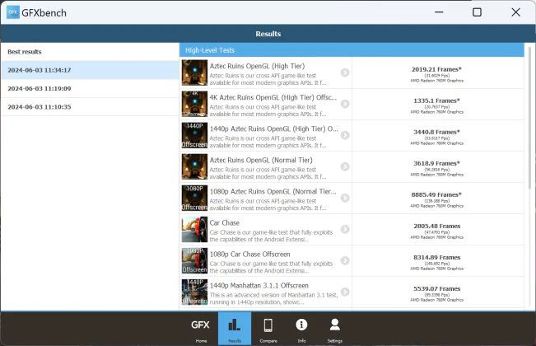Click the 1440P Aztec Ruins Offscreen thumbnail
Viewport: 536px width, 346px height.
(194, 135)
